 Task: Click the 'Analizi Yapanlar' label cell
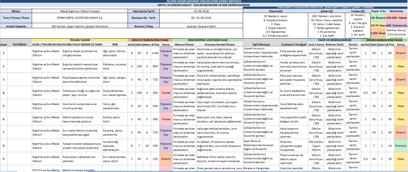point(16,26)
